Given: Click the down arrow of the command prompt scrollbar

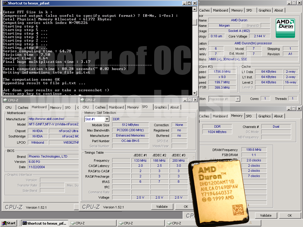Looking at the screenshot, I should click(195, 93).
